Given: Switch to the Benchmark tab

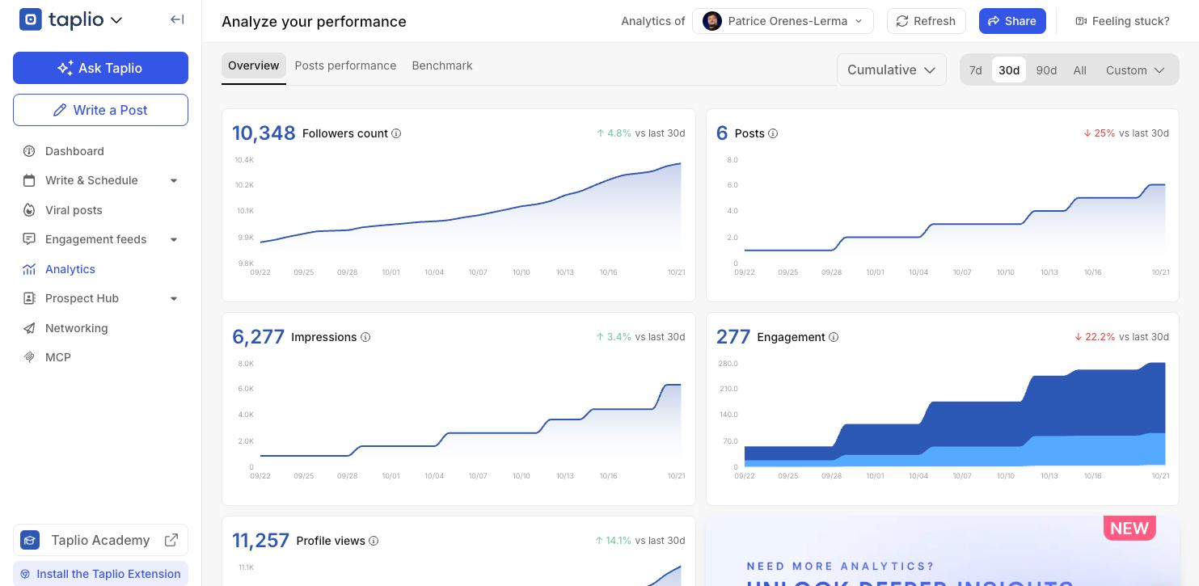Looking at the screenshot, I should click(442, 65).
